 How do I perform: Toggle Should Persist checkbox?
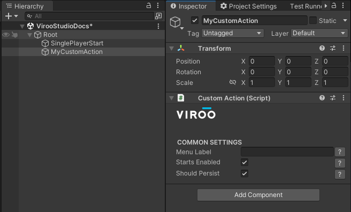(245, 174)
